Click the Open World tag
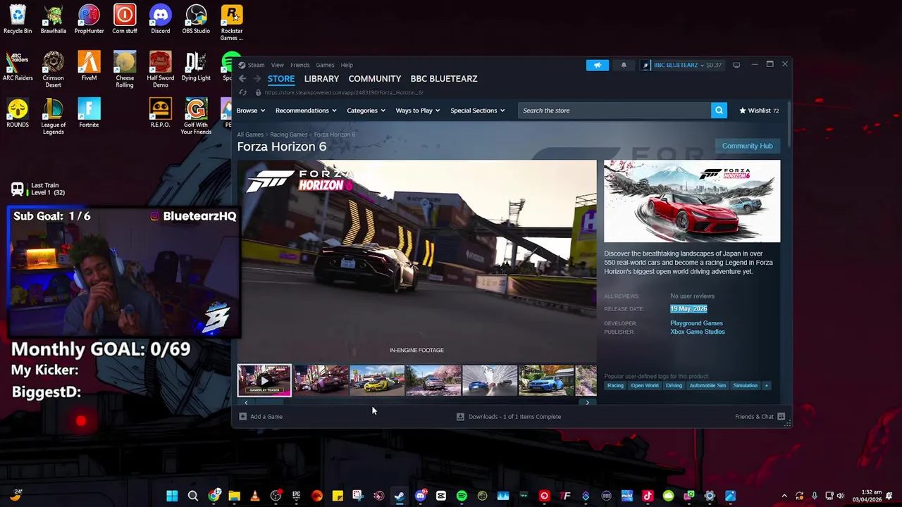The height and width of the screenshot is (507, 902). (645, 385)
